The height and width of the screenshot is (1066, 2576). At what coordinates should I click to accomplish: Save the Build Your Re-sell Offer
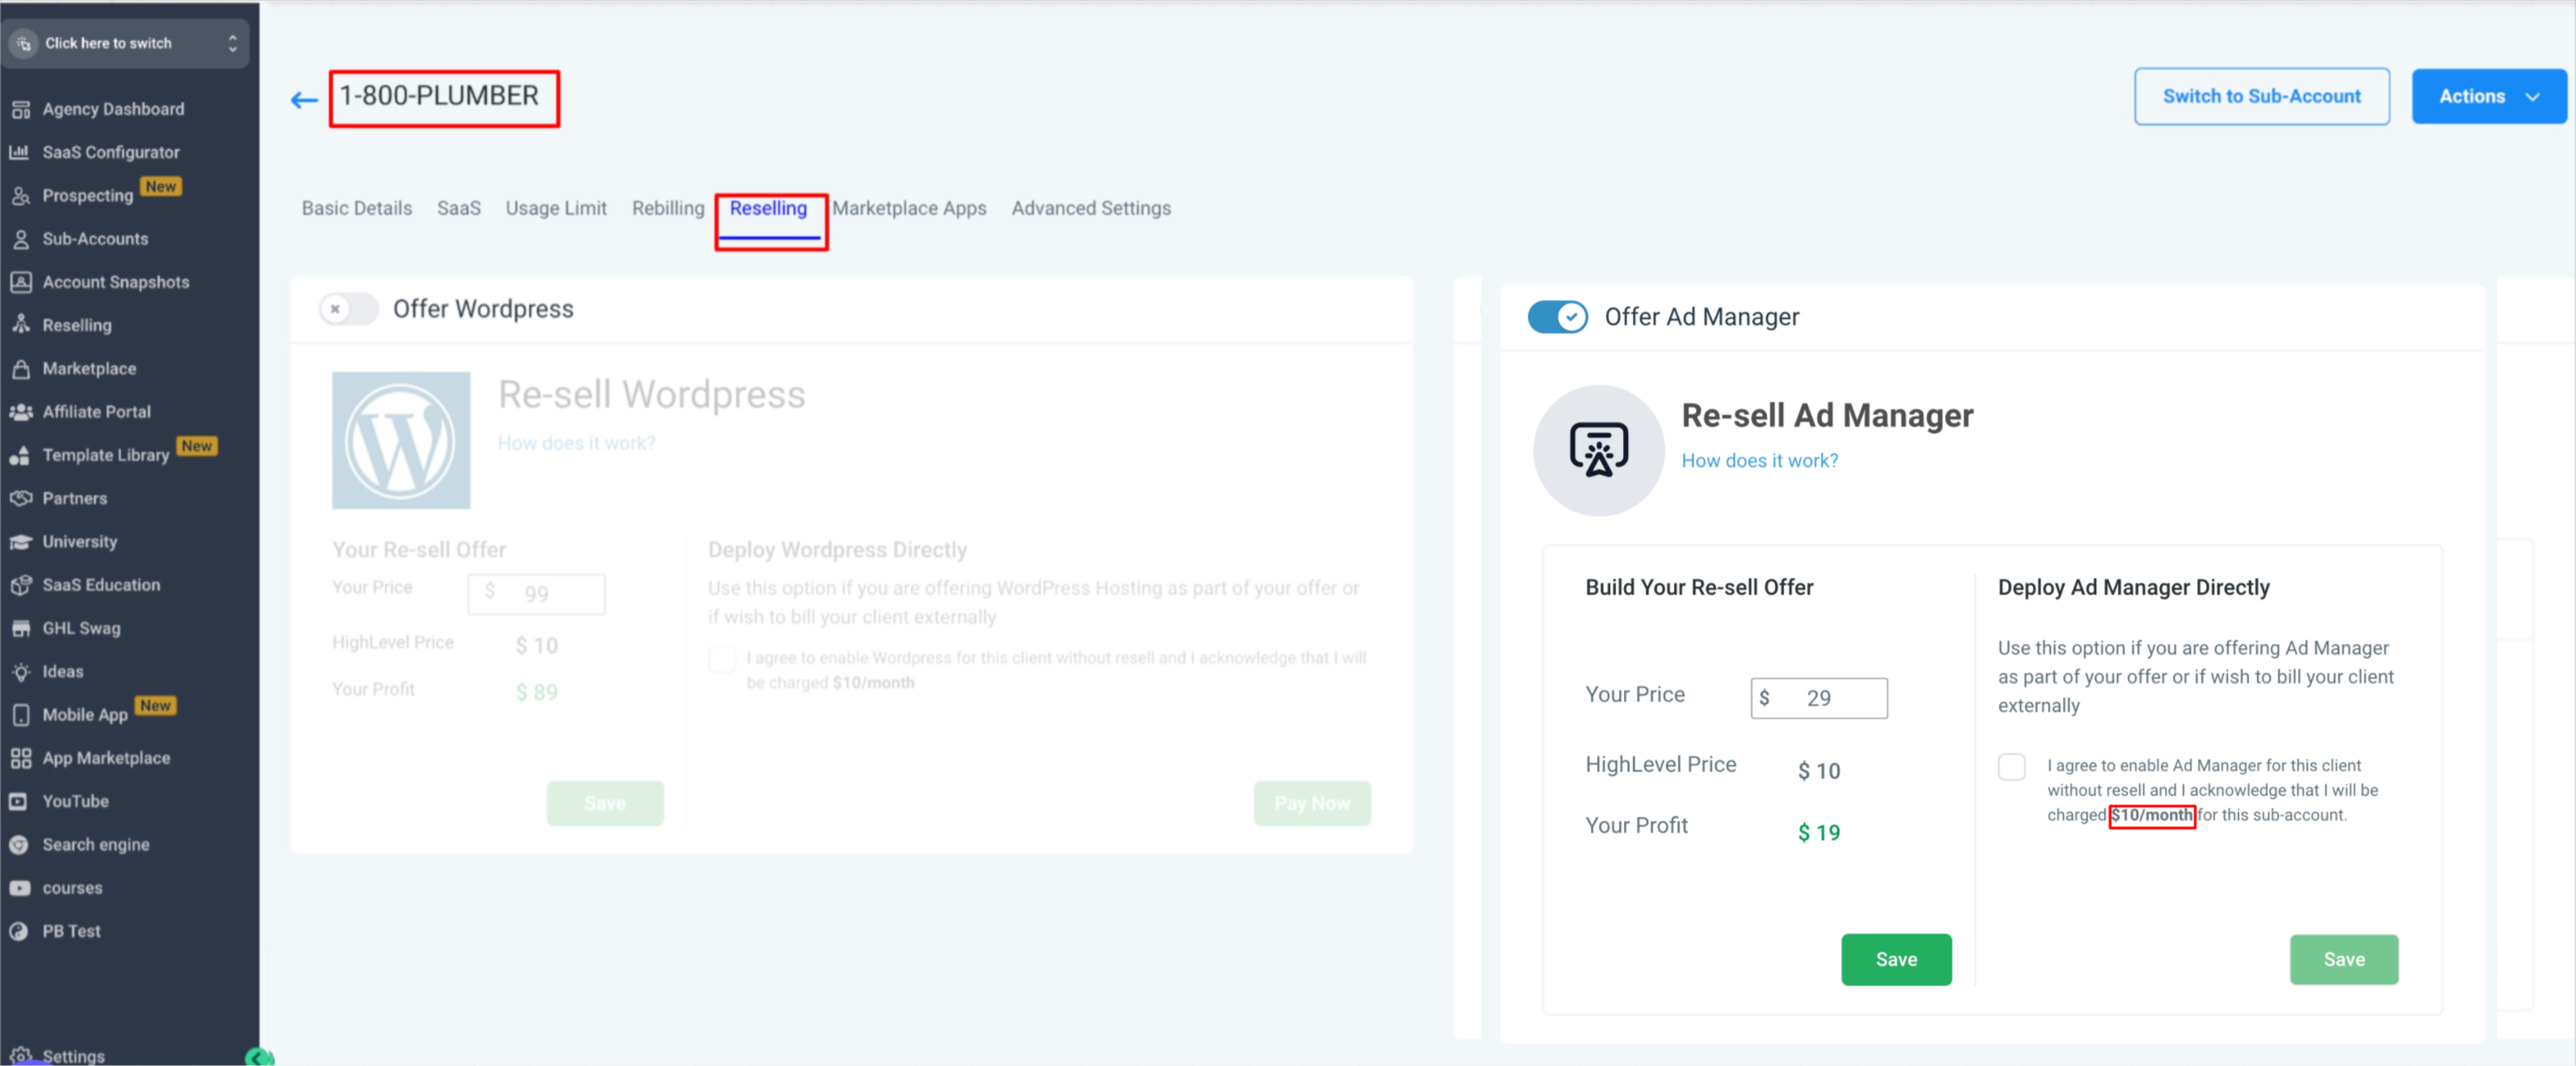point(1895,959)
